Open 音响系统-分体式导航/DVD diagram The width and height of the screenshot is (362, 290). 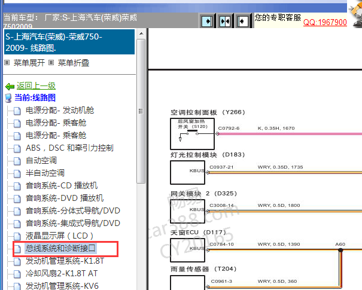(73, 210)
